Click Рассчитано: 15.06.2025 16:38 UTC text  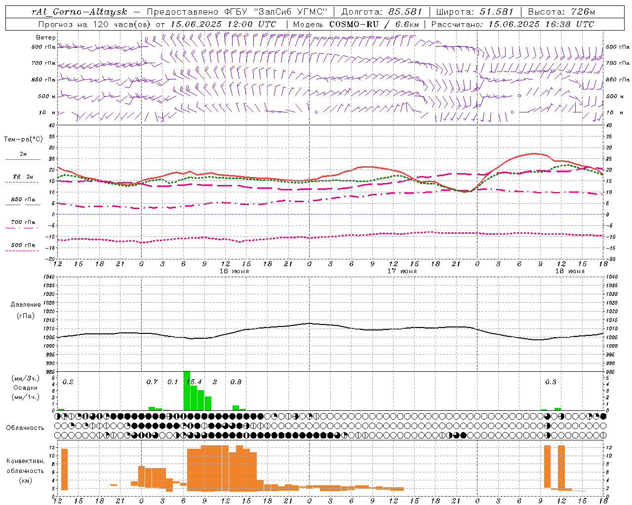click(513, 24)
